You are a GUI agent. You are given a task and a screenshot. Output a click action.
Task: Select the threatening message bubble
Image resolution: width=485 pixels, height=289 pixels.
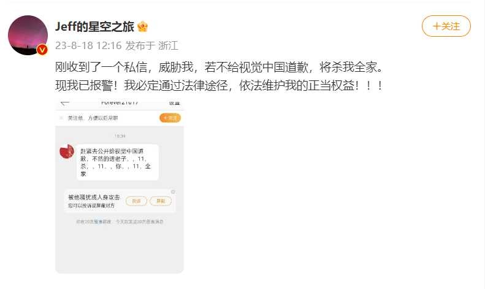point(118,162)
